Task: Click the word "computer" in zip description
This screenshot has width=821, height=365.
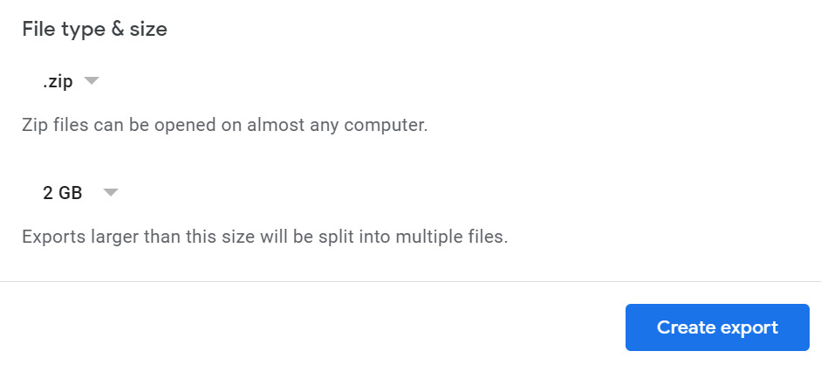Action: tap(391, 125)
